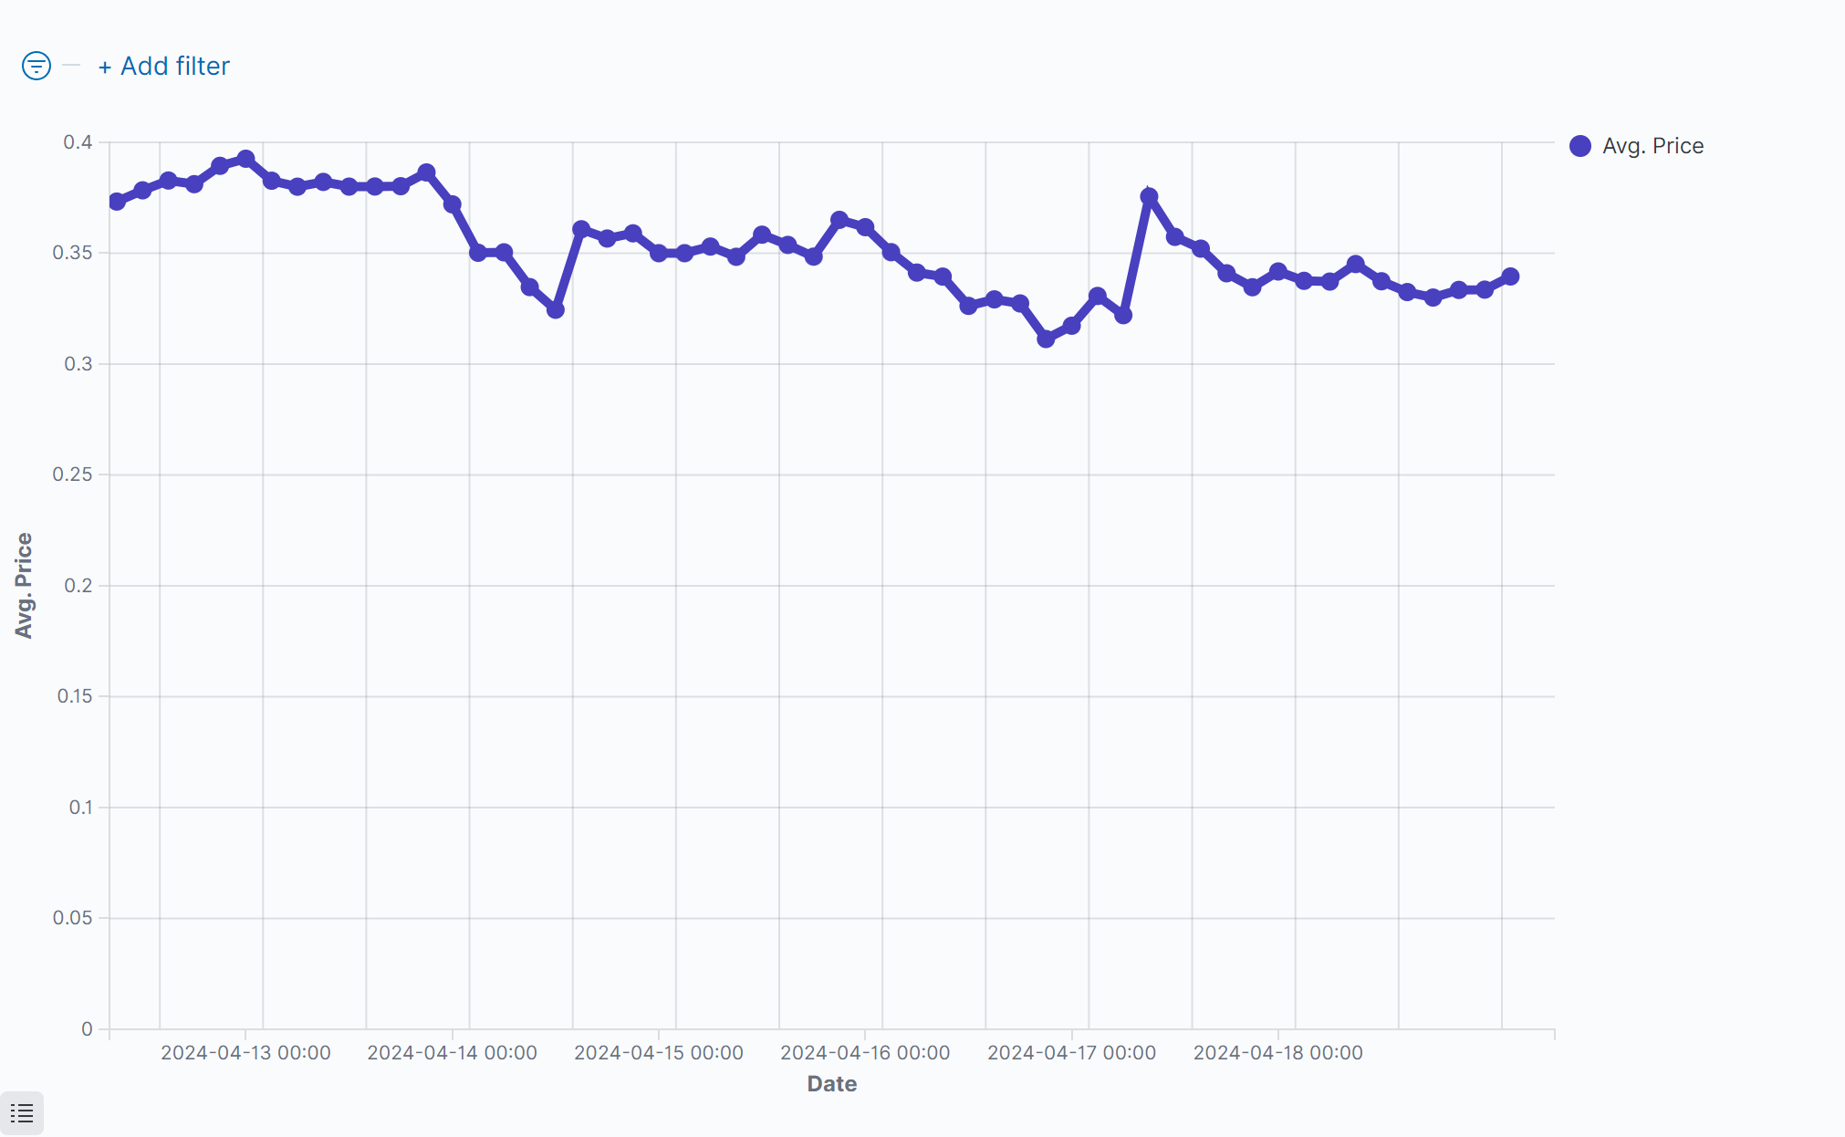This screenshot has height=1137, width=1845.
Task: Click the highest peak data point near 0.39
Action: pos(245,159)
